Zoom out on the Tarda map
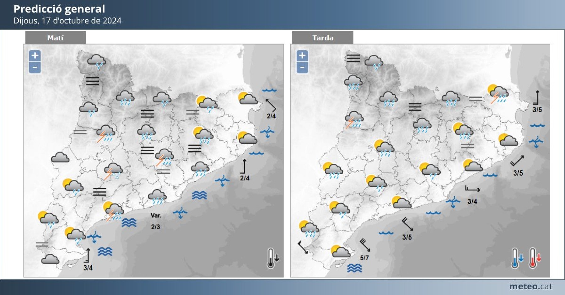565x295 pixels. coord(302,67)
